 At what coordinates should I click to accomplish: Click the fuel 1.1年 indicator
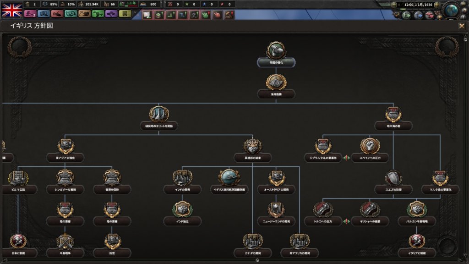pyautogui.click(x=128, y=4)
